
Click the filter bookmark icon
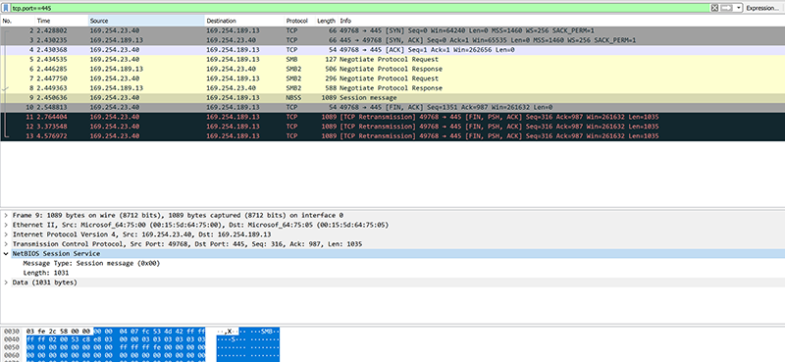pos(7,8)
